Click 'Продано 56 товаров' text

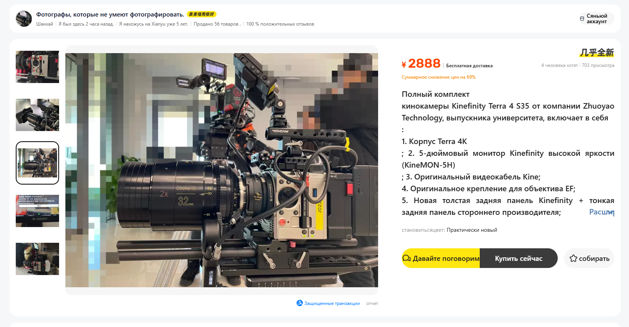tap(216, 24)
